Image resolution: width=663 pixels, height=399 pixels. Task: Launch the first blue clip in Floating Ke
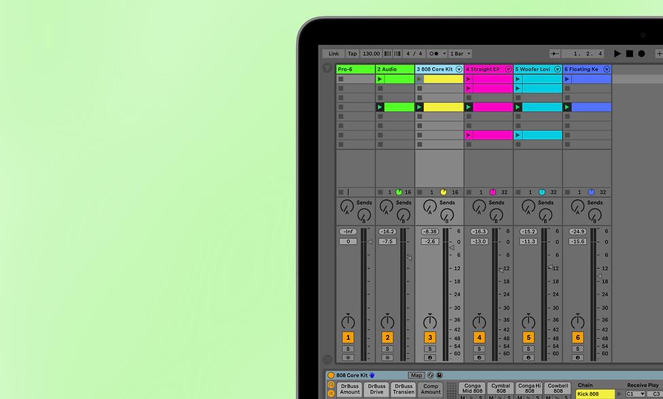pos(567,79)
